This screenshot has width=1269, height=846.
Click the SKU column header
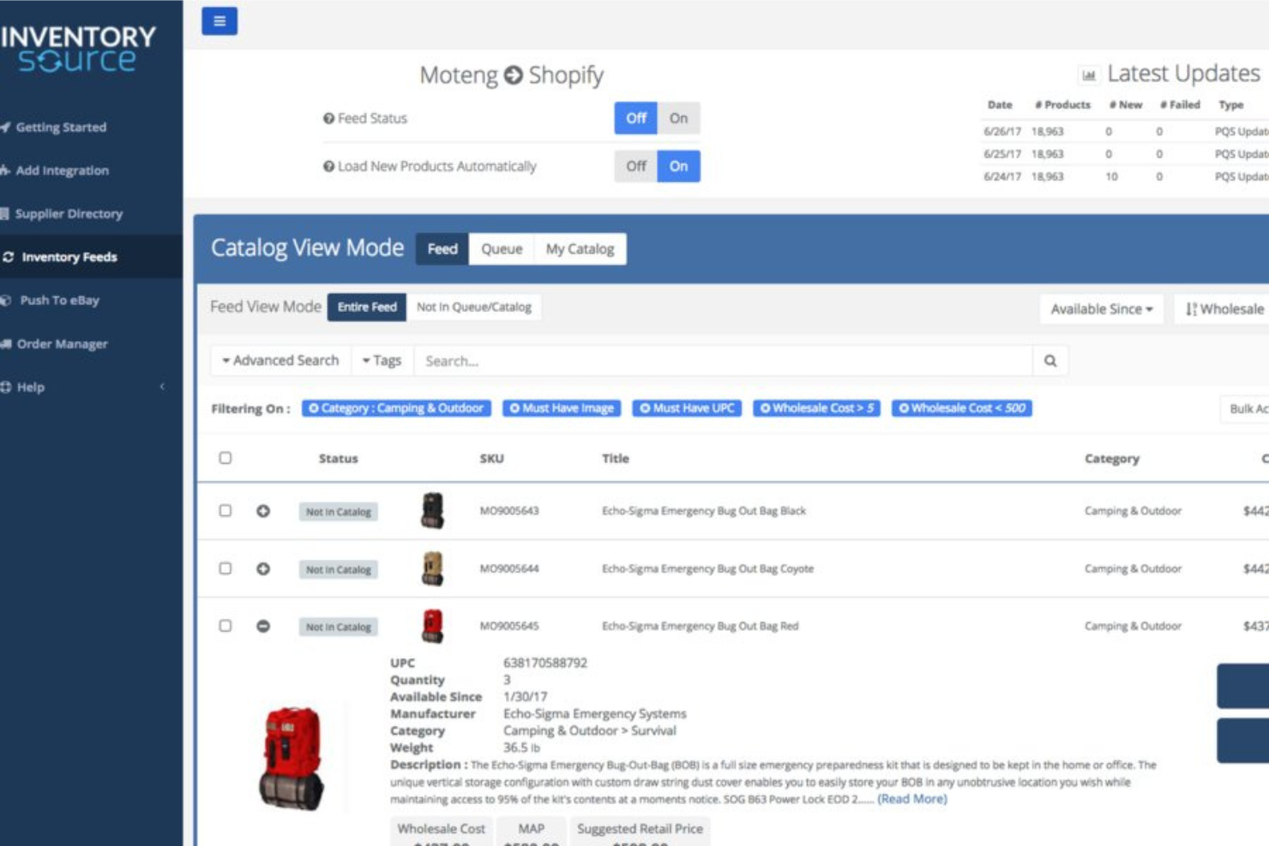point(491,459)
